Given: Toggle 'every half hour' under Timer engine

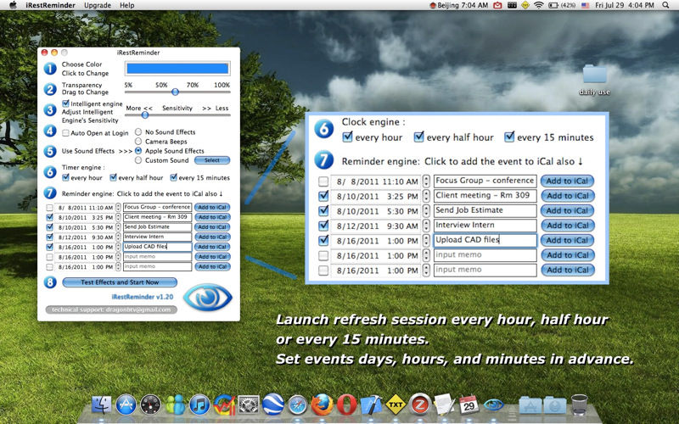Looking at the screenshot, I should click(x=114, y=177).
